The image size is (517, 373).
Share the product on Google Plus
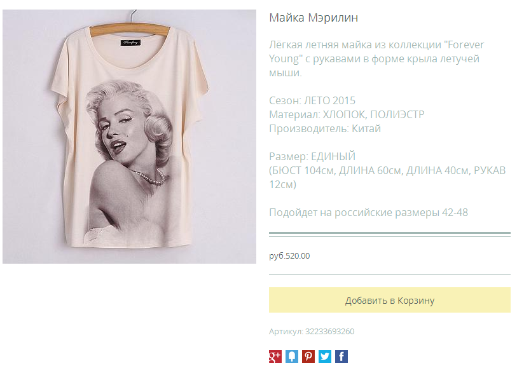[x=275, y=356]
